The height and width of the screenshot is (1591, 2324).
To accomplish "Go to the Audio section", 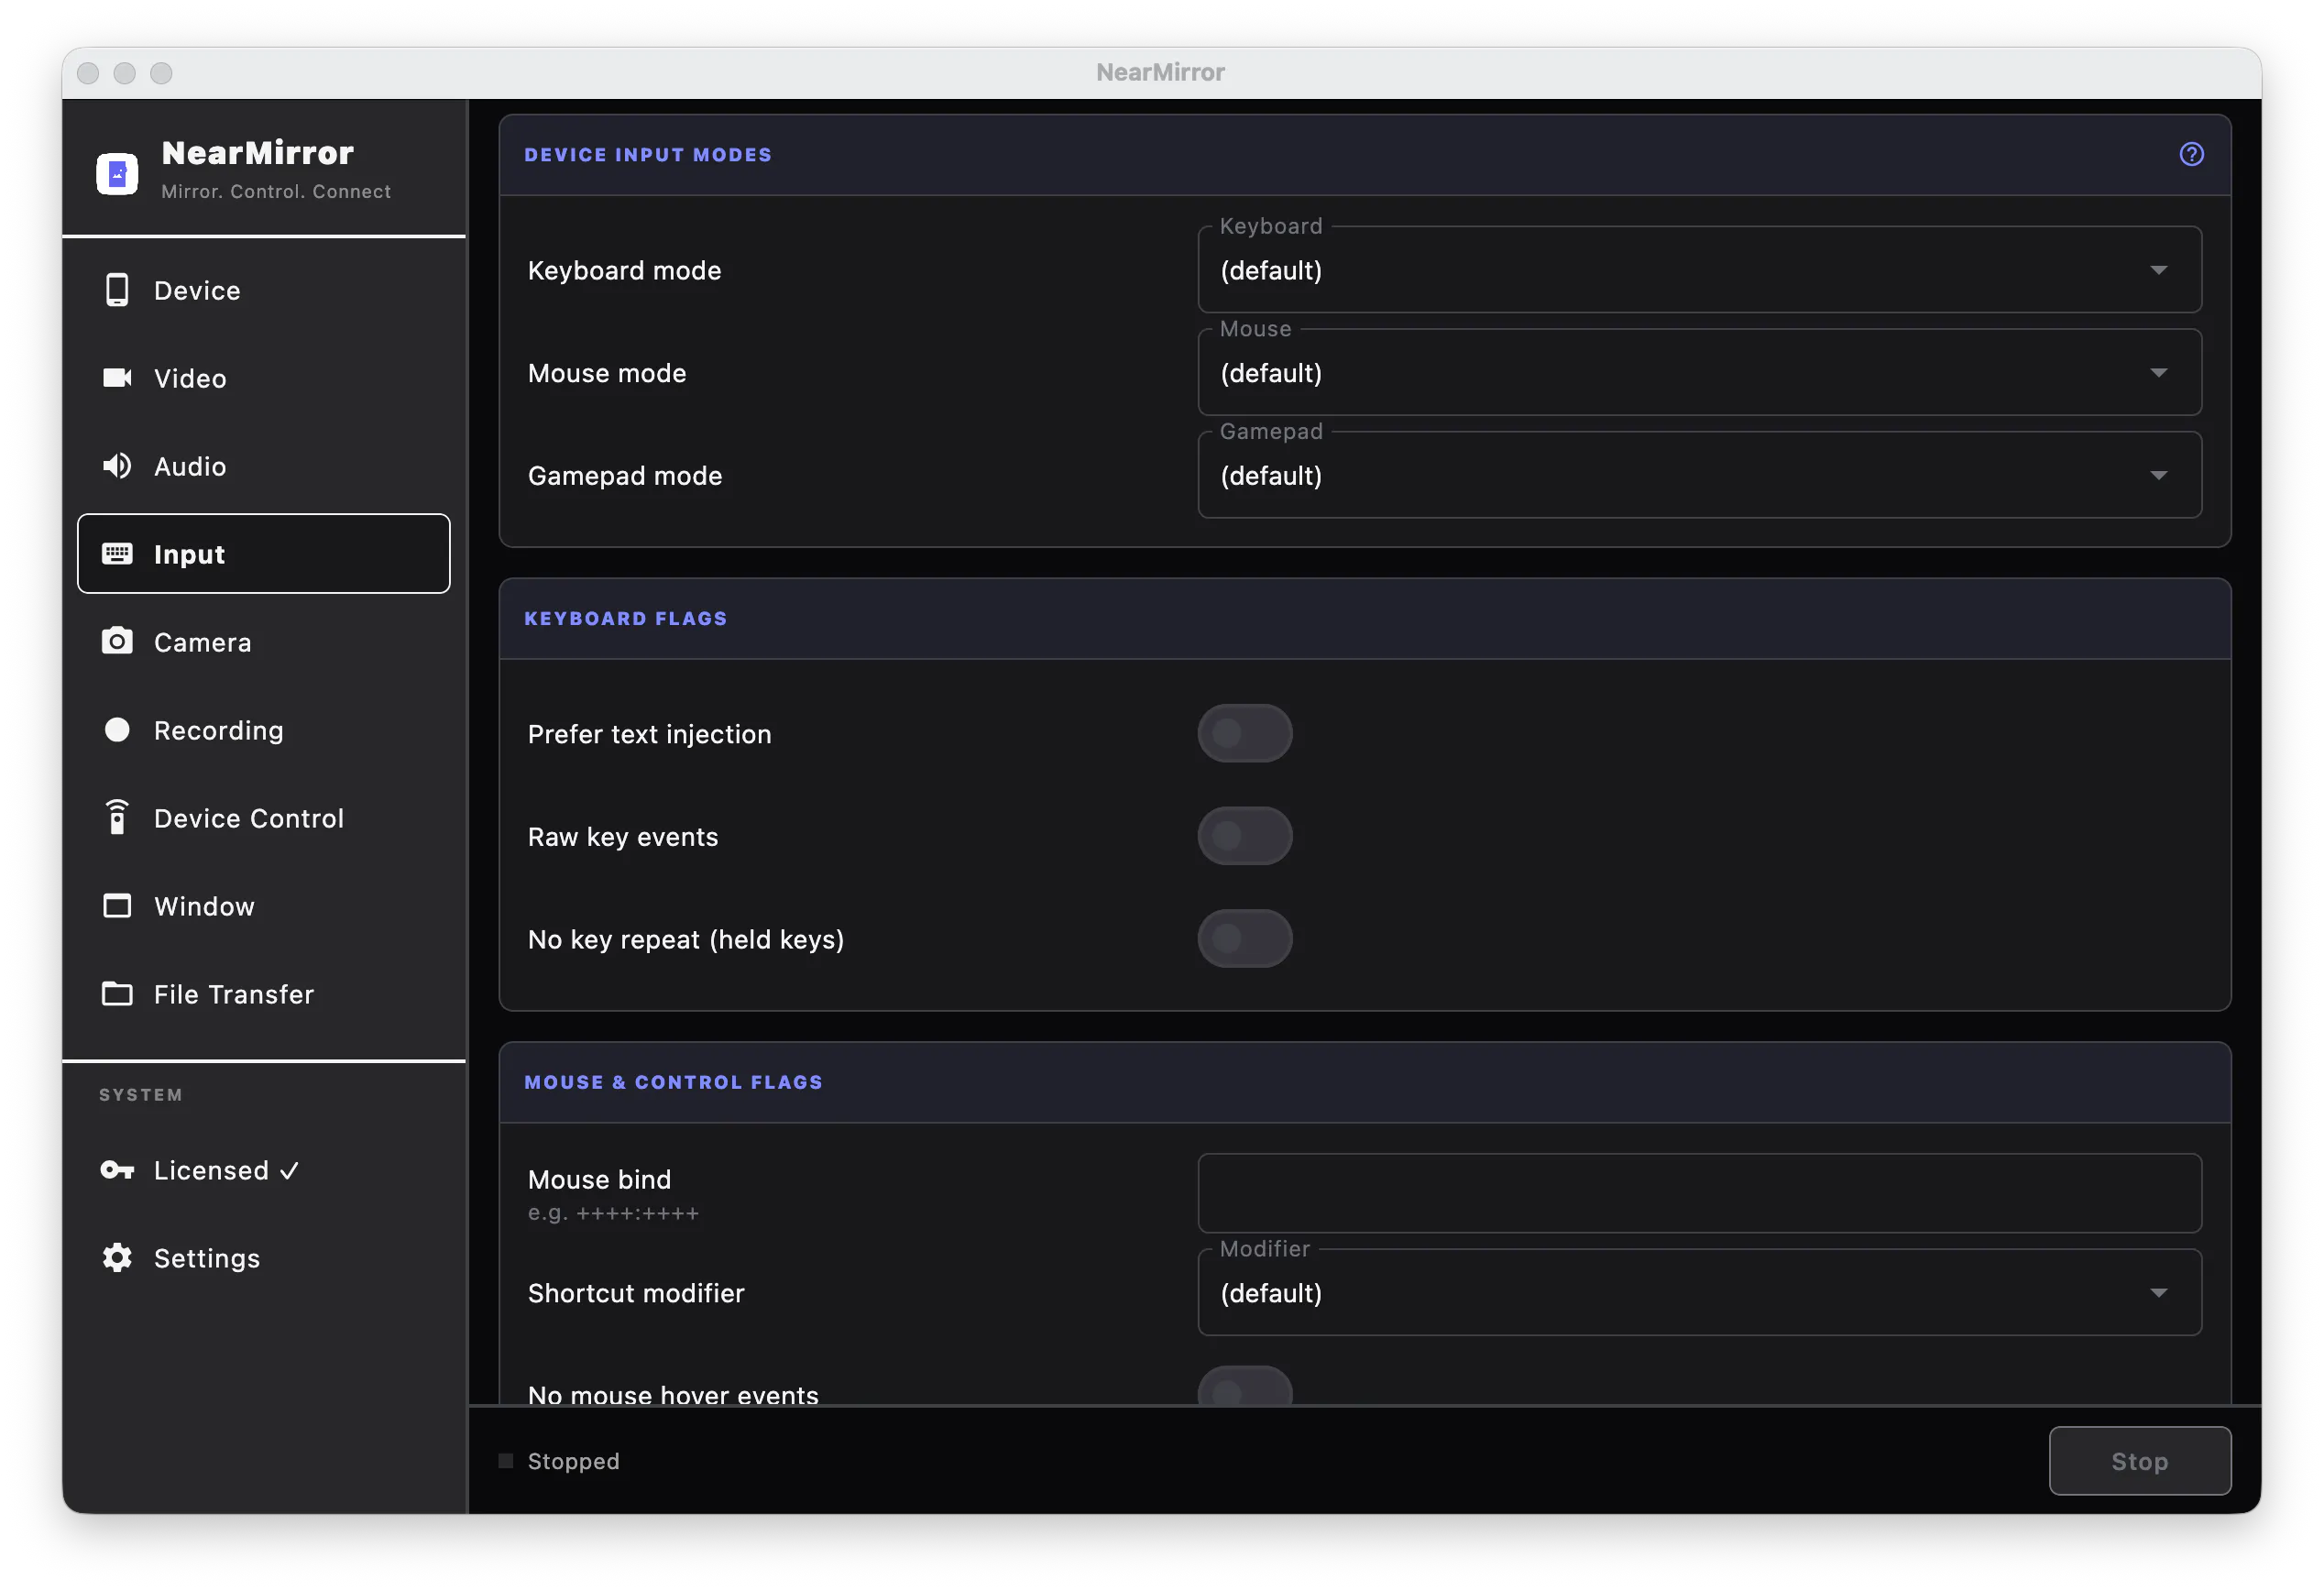I will pos(264,466).
